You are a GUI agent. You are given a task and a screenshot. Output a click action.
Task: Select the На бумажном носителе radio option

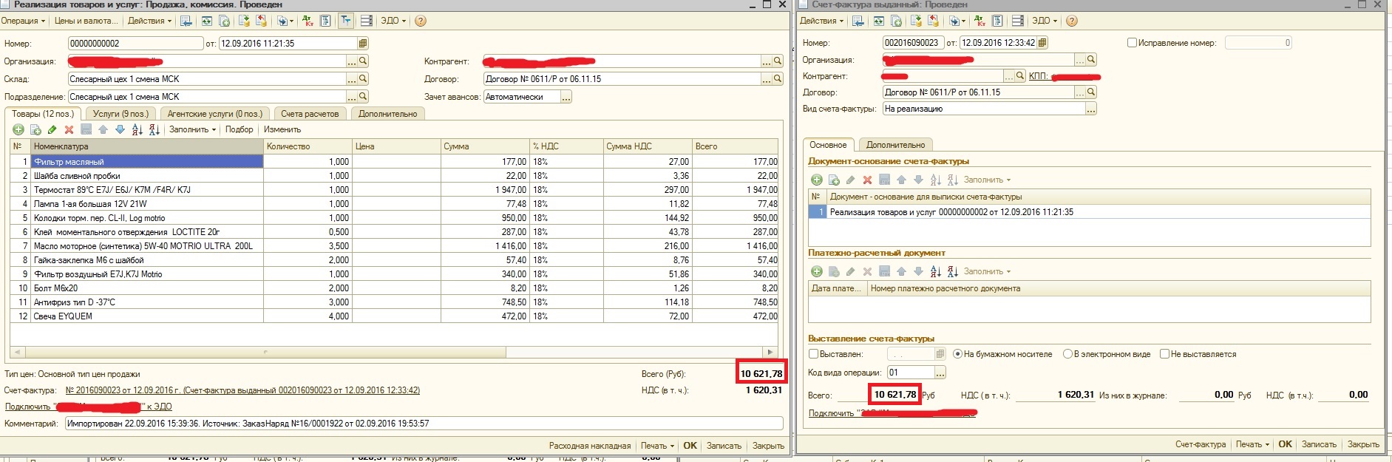tap(958, 354)
